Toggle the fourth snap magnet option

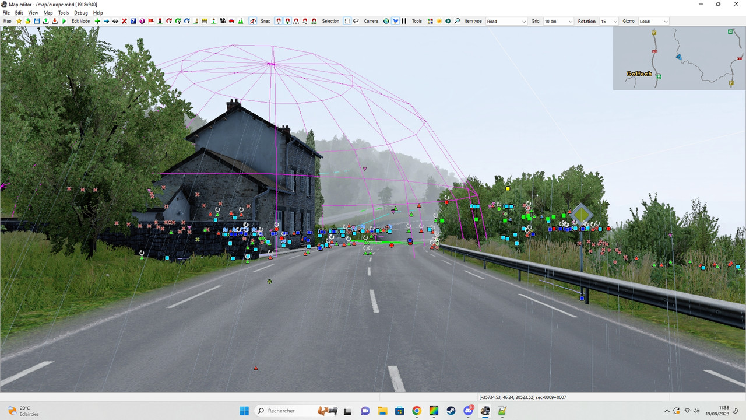coord(305,21)
